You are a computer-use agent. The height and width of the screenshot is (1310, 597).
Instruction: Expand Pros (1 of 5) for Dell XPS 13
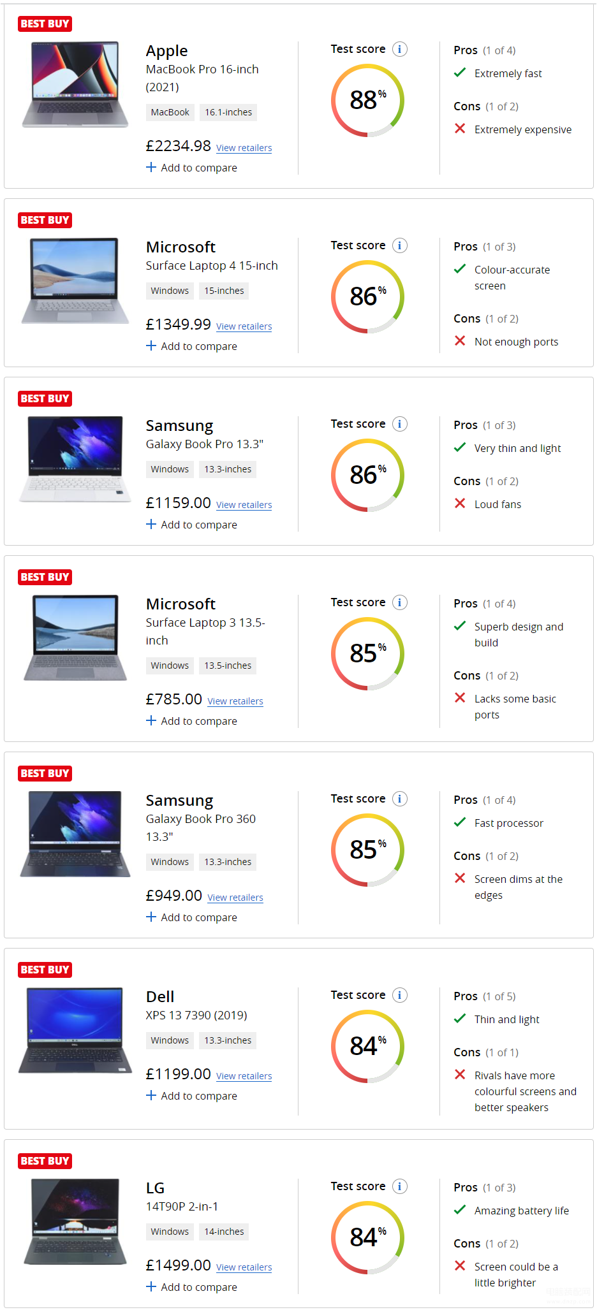pyautogui.click(x=485, y=996)
